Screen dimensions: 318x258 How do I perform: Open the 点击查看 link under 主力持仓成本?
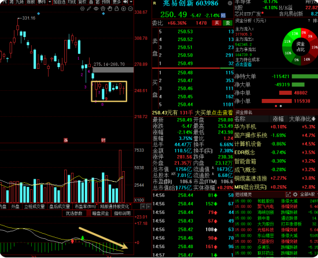click(x=243, y=65)
